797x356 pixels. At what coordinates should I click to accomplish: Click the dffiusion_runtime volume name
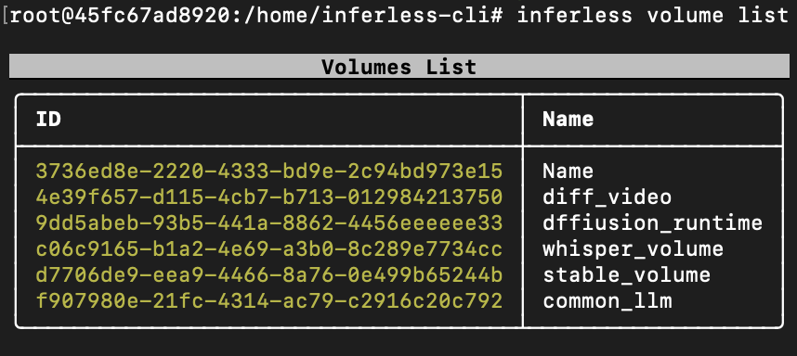point(653,223)
